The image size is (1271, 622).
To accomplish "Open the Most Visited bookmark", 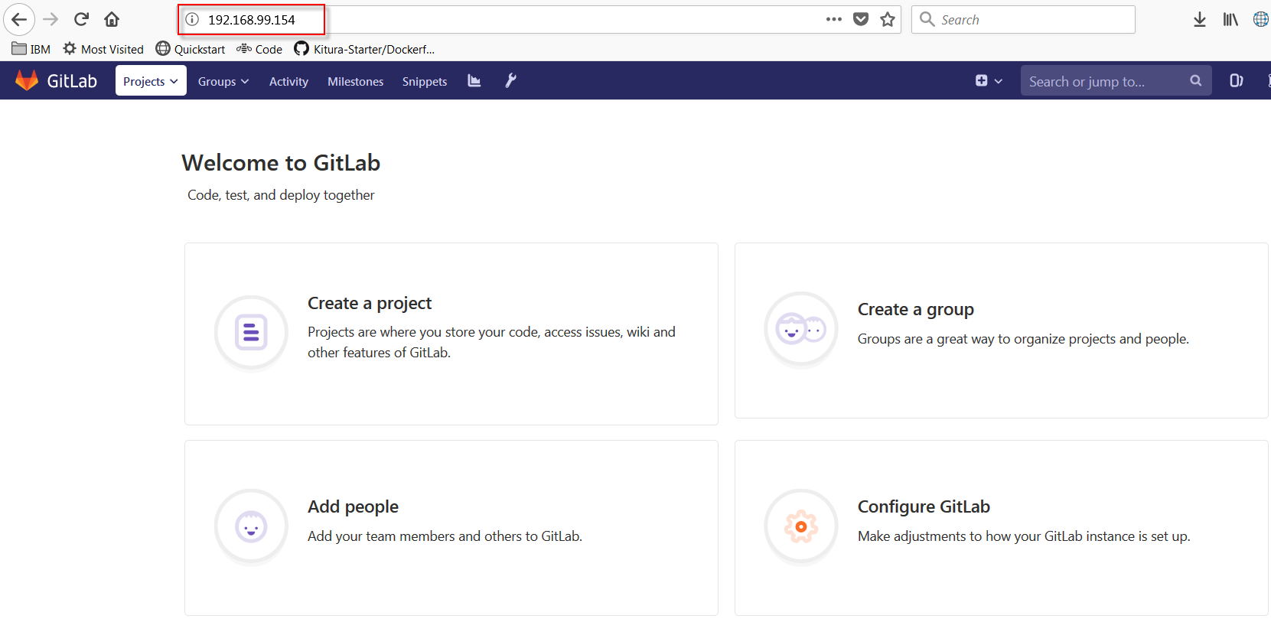I will click(103, 49).
